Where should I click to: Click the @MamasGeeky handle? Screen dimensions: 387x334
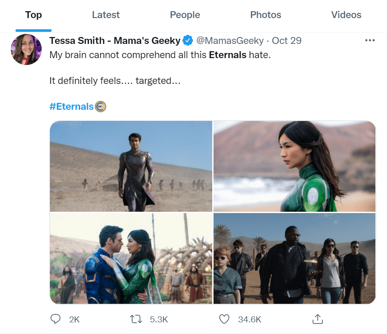230,41
